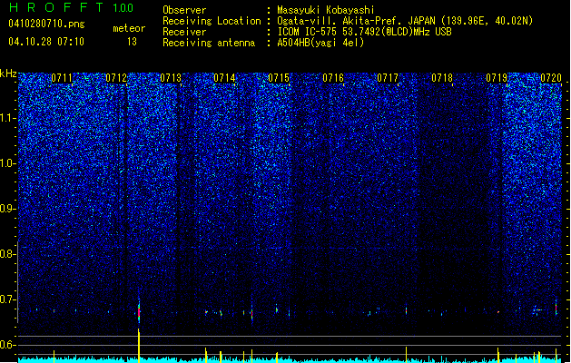Click the 0713 time marker
571x363 pixels.
click(171, 78)
